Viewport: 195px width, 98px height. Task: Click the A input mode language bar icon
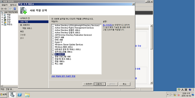(183, 90)
